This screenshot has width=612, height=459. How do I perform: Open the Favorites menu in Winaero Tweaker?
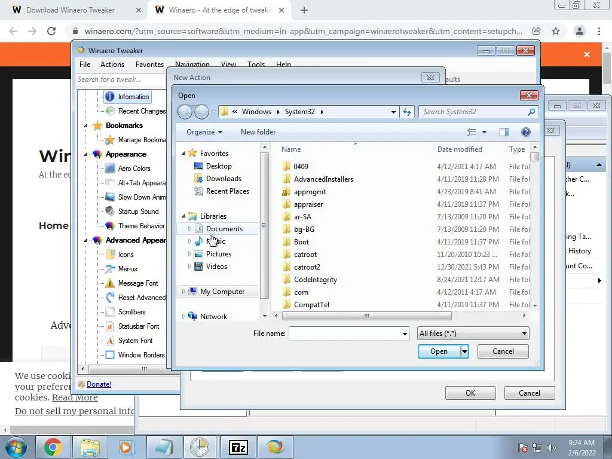[149, 65]
